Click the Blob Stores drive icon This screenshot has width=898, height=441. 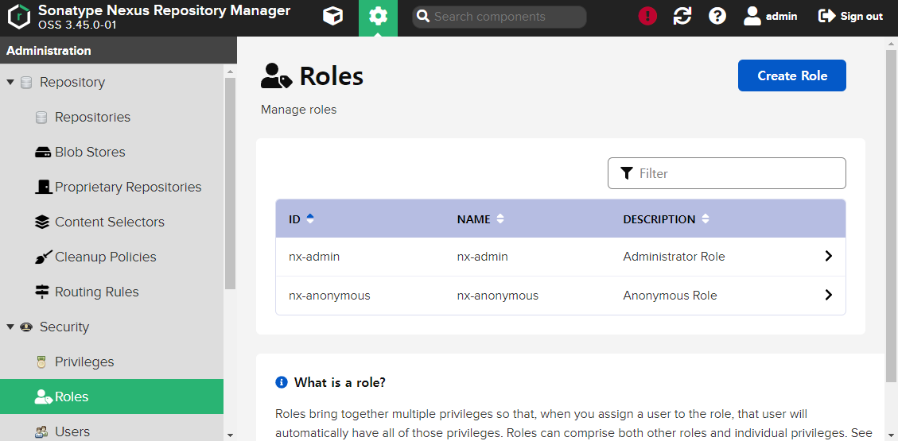pyautogui.click(x=43, y=152)
